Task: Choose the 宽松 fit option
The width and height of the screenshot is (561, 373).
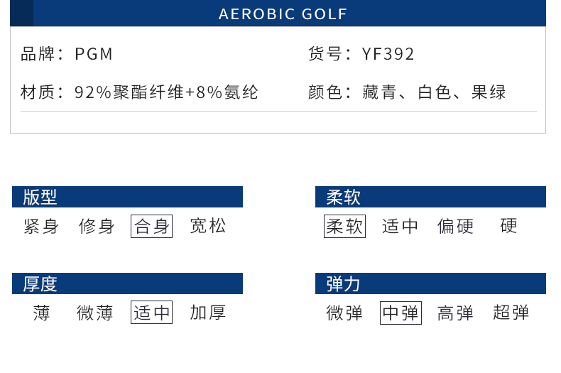Action: tap(208, 226)
